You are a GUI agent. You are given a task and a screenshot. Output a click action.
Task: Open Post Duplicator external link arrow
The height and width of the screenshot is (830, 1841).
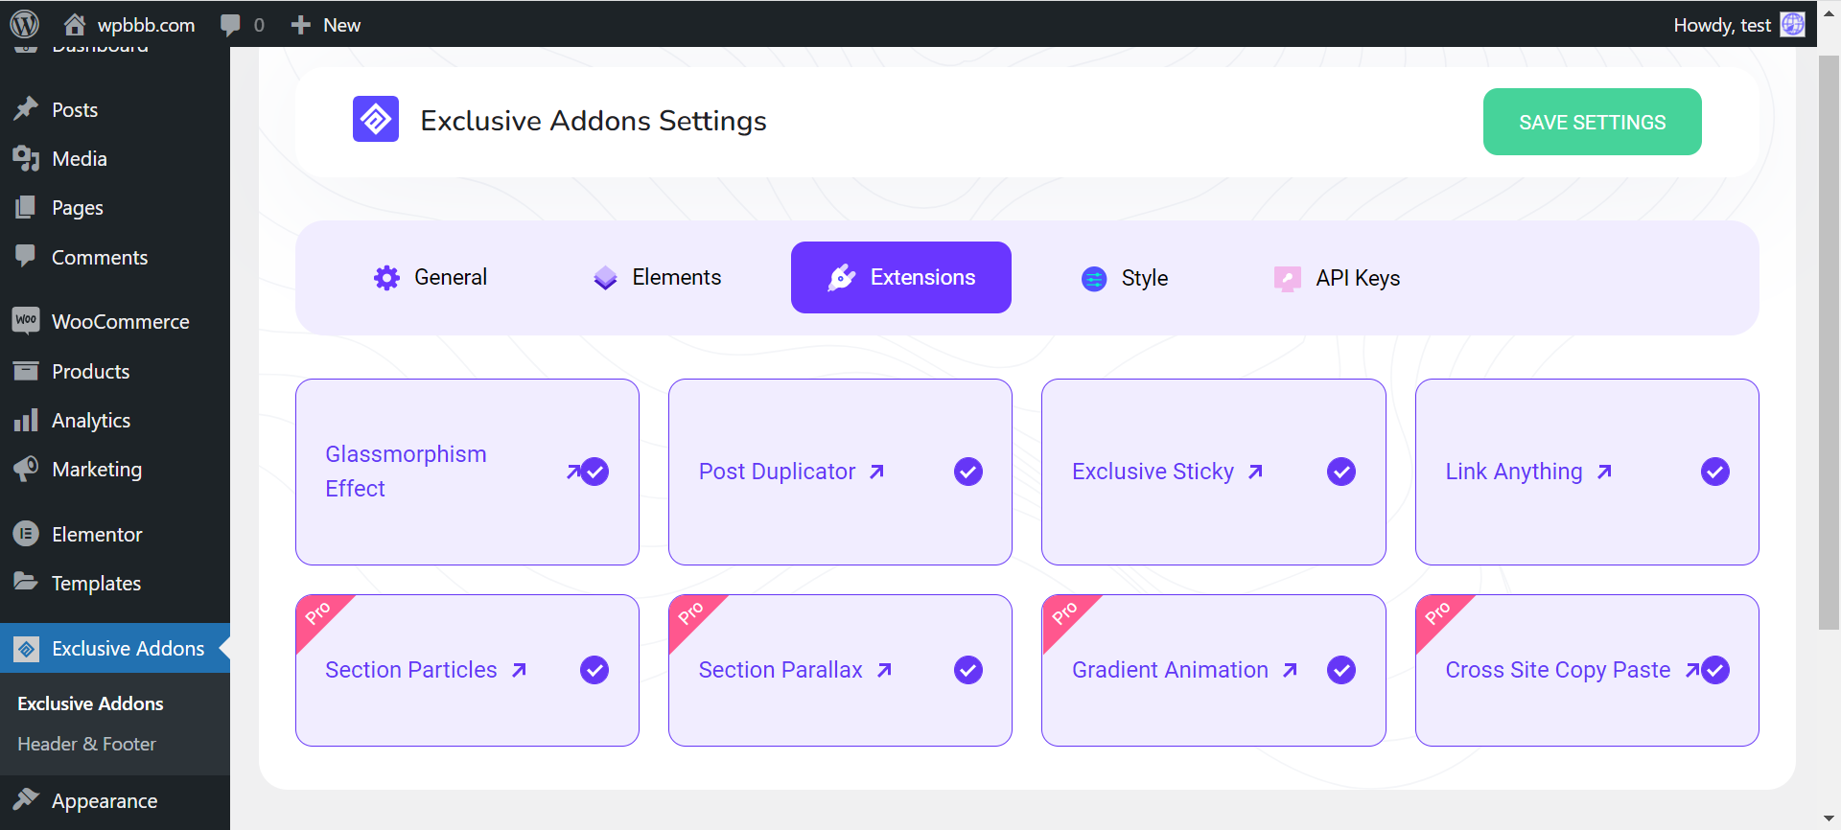pyautogui.click(x=876, y=472)
